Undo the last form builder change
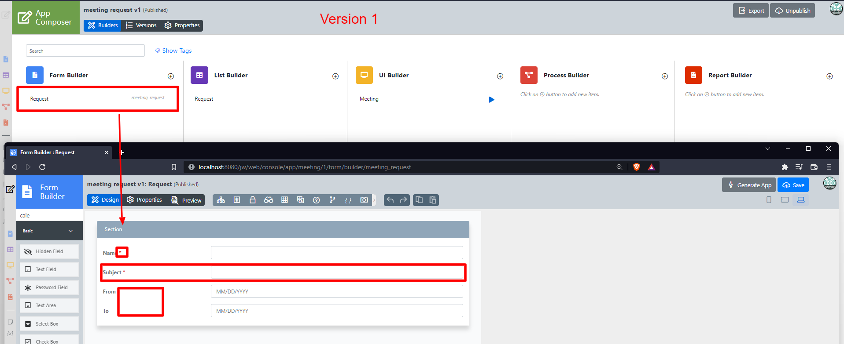Screen dimensions: 844x344 [x=390, y=200]
